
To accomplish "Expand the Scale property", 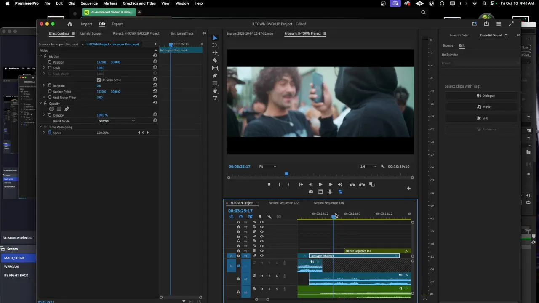I will (x=44, y=68).
